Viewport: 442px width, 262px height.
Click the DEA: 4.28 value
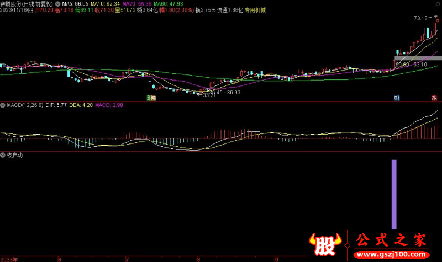81,105
